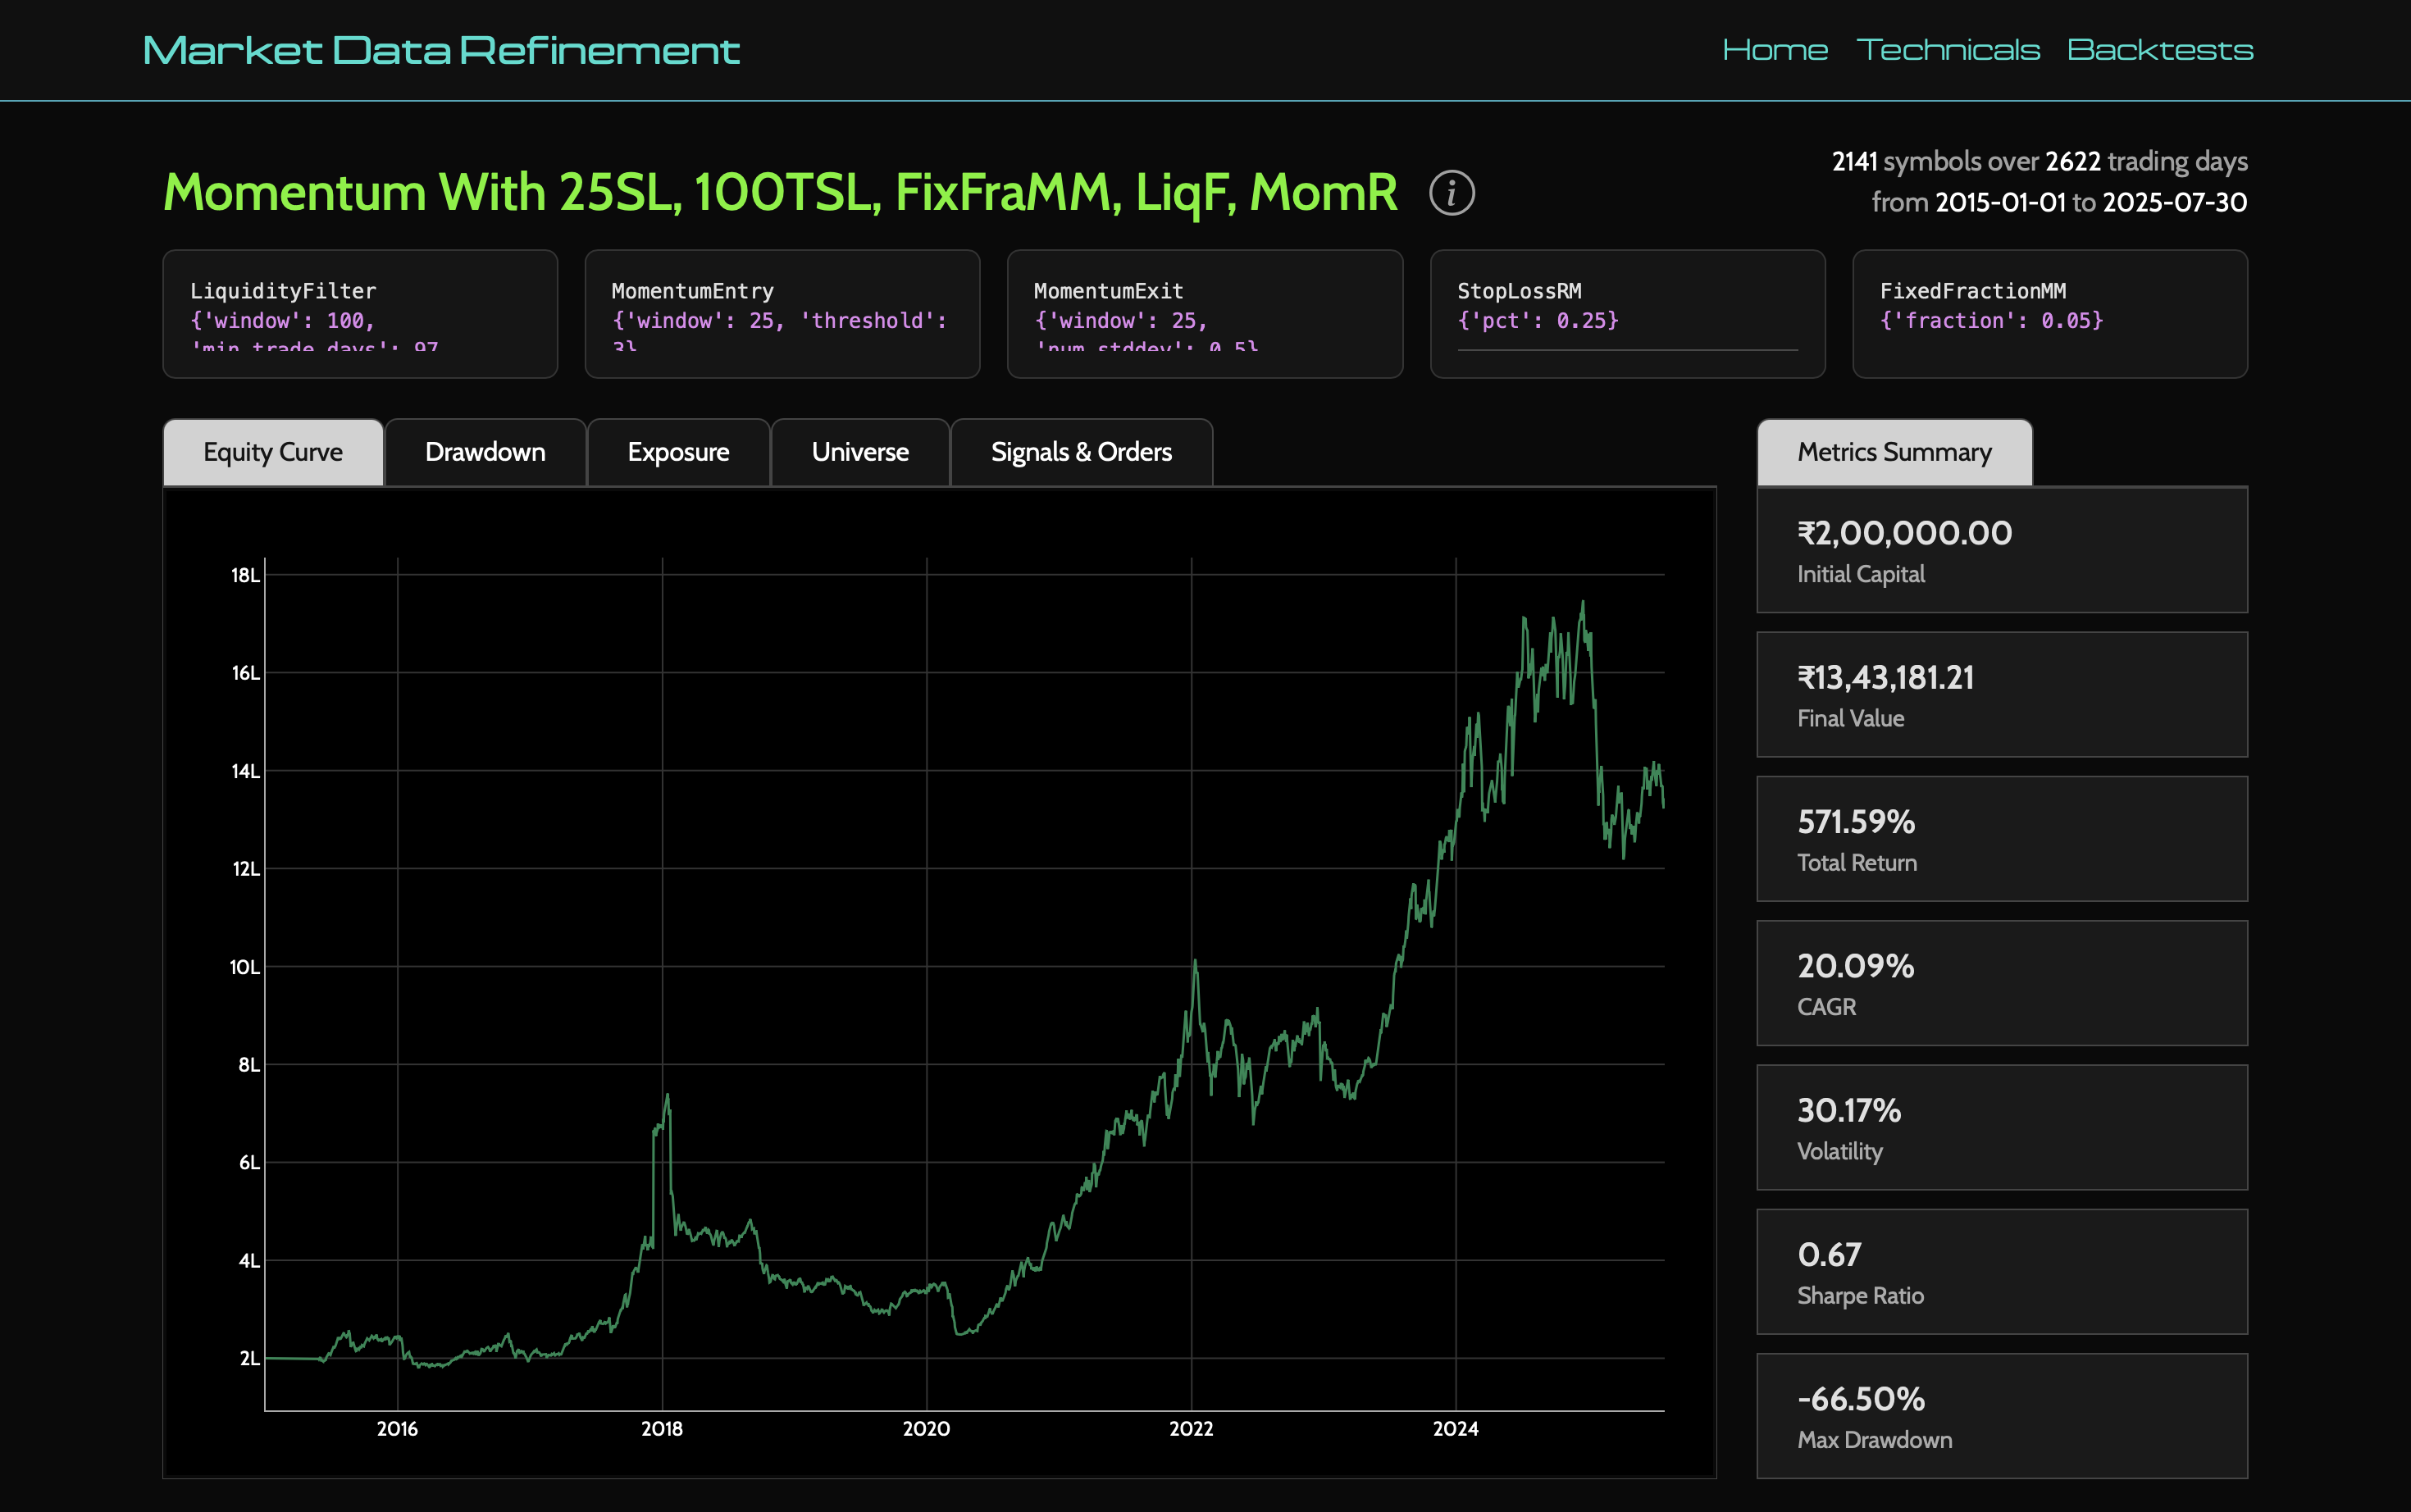Open the Backtests nav link
Screen dimensions: 2411x1512
tap(2160, 50)
